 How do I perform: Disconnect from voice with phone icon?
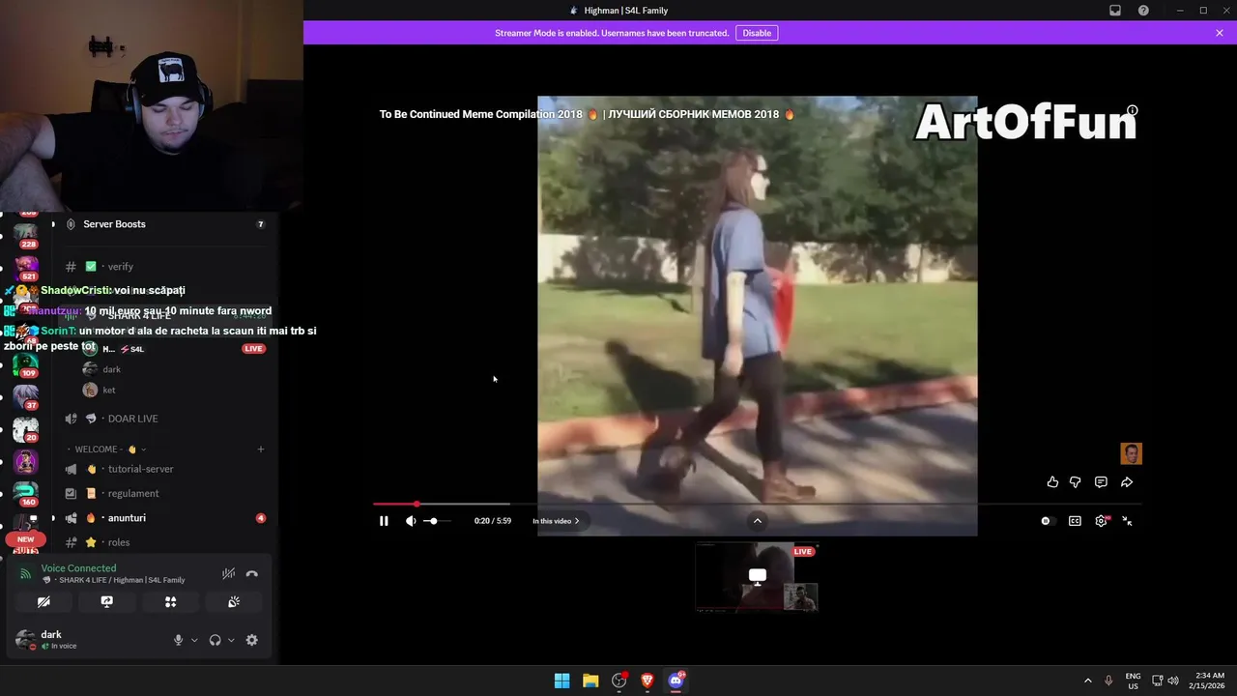coord(252,573)
